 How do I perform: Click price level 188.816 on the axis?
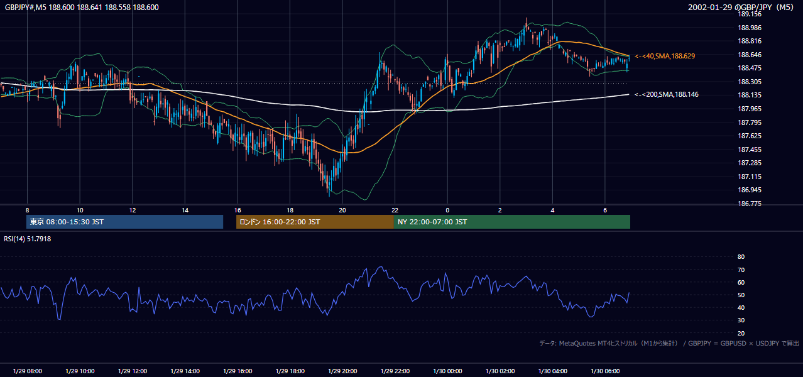tap(750, 41)
